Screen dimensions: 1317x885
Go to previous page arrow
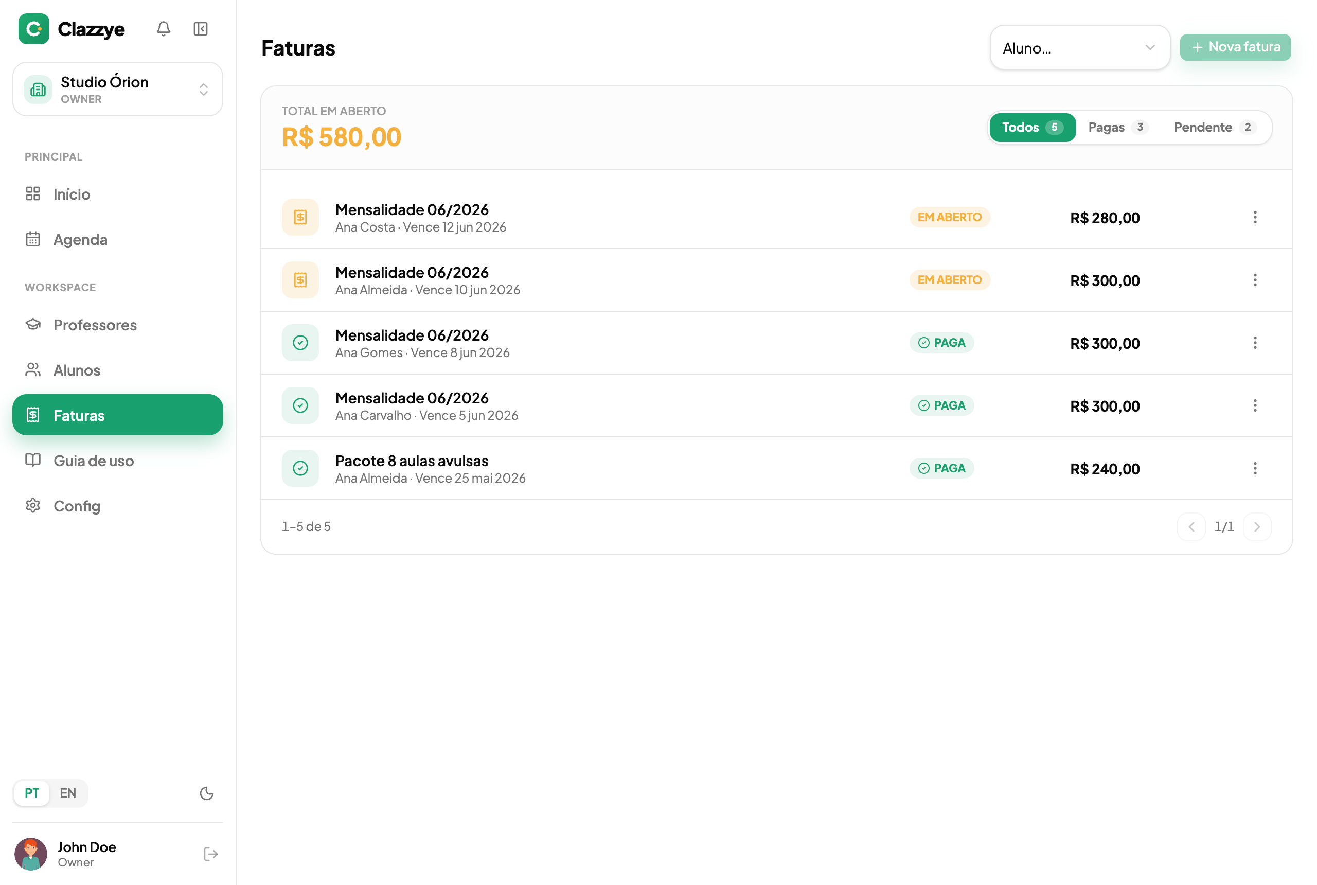pos(1191,526)
